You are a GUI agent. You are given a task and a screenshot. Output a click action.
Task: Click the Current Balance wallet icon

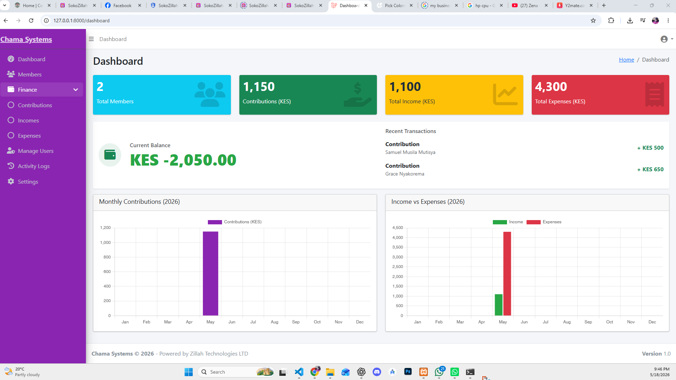tap(110, 155)
